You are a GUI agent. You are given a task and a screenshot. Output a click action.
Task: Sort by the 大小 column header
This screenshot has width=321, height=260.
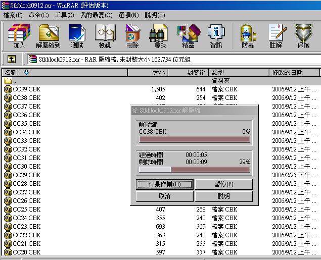pos(148,73)
